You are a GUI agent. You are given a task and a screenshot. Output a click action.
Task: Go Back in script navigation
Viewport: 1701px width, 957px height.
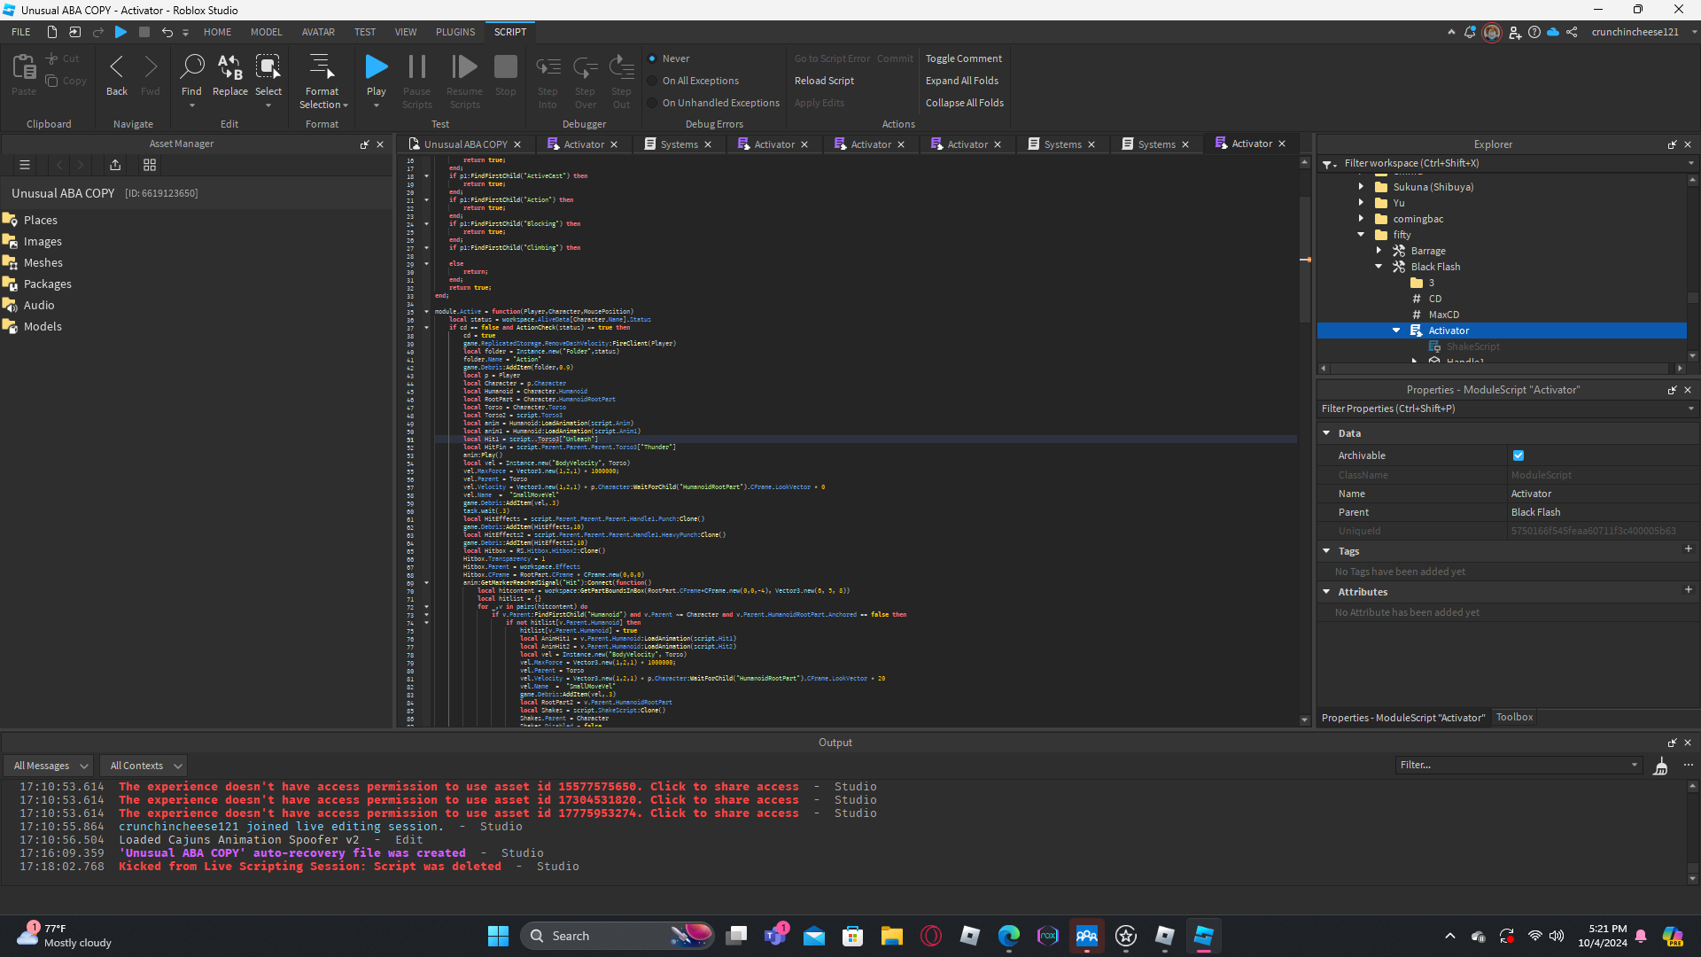tap(117, 74)
